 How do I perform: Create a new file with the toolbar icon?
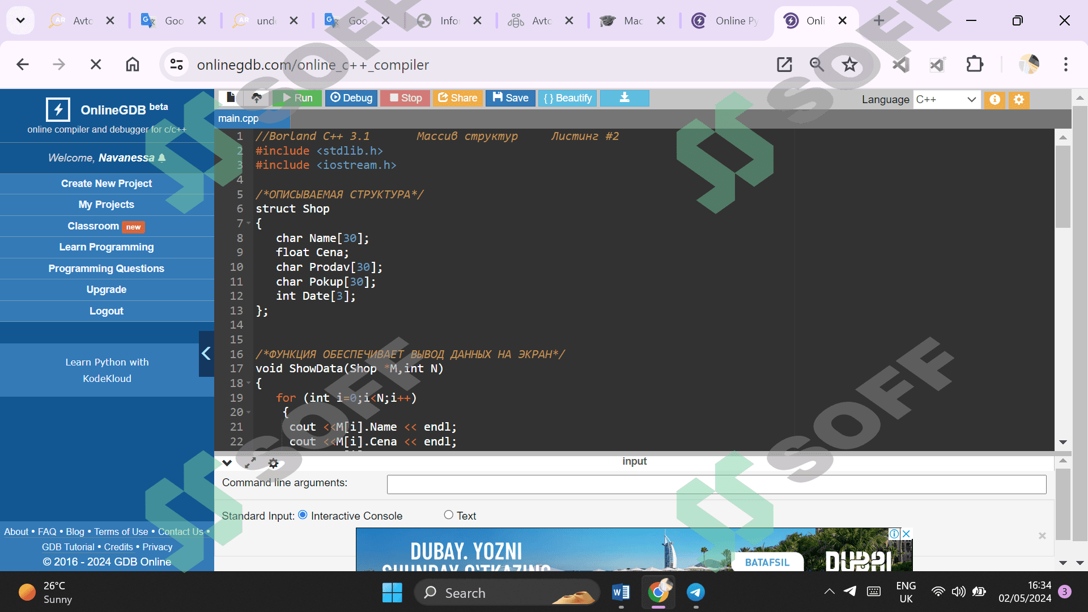coord(231,98)
